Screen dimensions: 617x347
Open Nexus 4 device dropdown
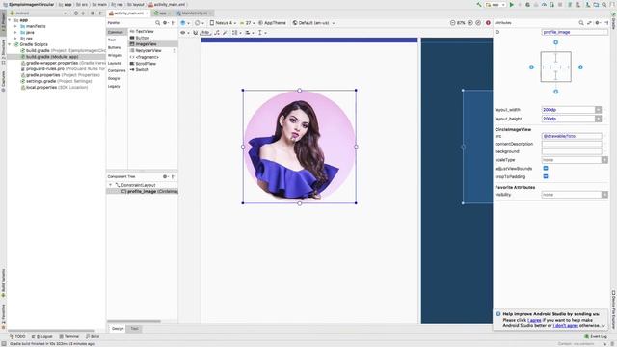pos(223,23)
